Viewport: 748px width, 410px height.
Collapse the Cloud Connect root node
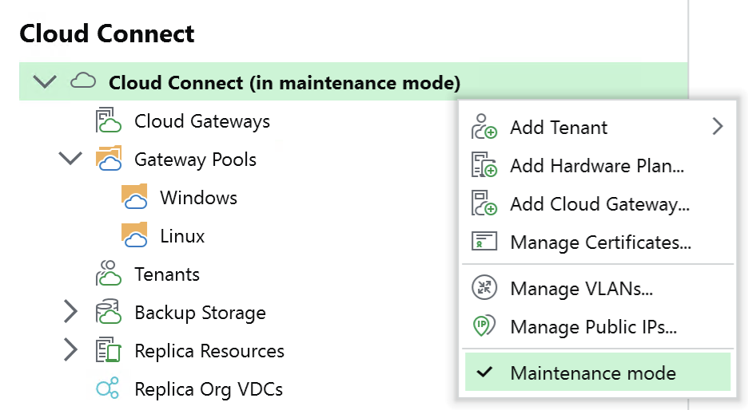point(45,82)
